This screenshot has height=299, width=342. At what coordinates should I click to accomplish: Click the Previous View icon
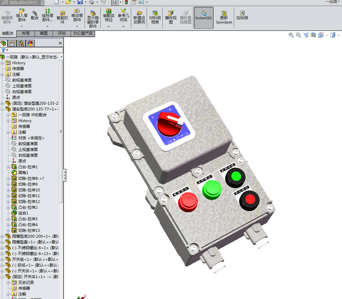(x=306, y=35)
